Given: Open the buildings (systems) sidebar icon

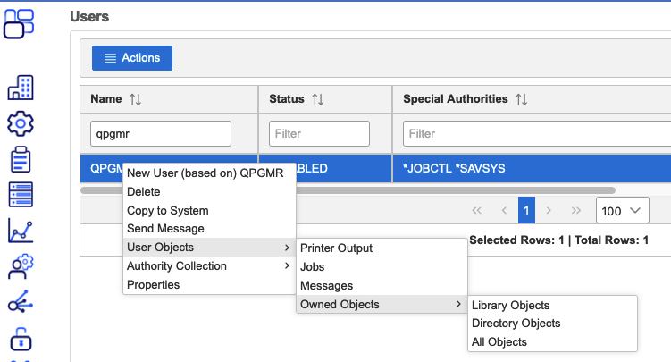Looking at the screenshot, I should point(20,87).
